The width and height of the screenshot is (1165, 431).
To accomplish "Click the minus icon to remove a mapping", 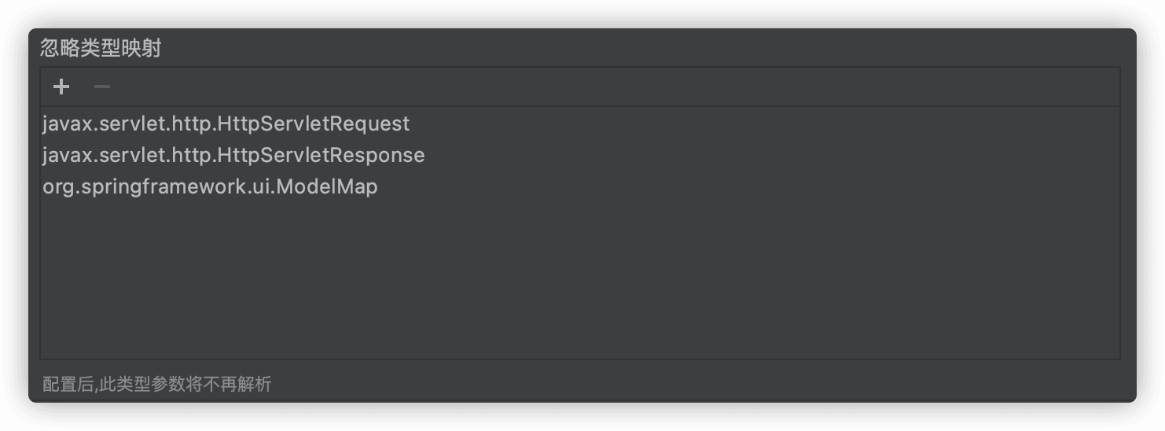I will [x=102, y=87].
